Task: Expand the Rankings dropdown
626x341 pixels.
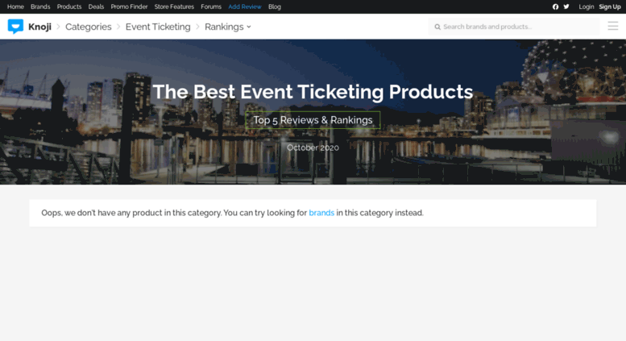Action: (x=227, y=27)
